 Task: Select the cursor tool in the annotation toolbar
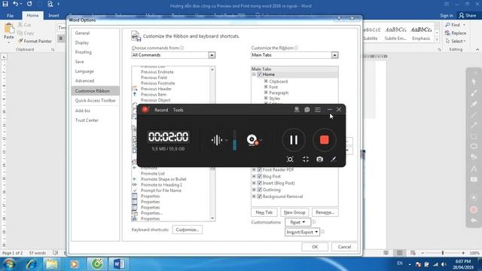(474, 82)
